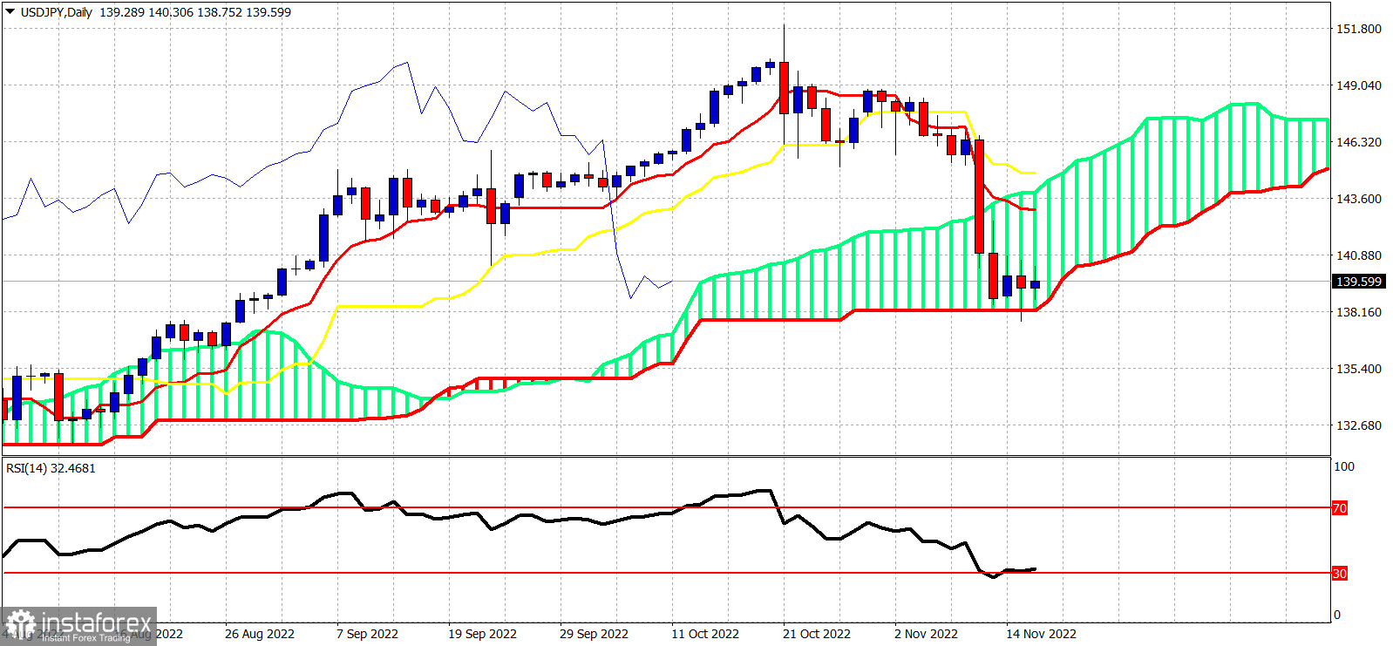The width and height of the screenshot is (1393, 646).
Task: Click the 19 Sep 2022 date label
Action: [482, 634]
